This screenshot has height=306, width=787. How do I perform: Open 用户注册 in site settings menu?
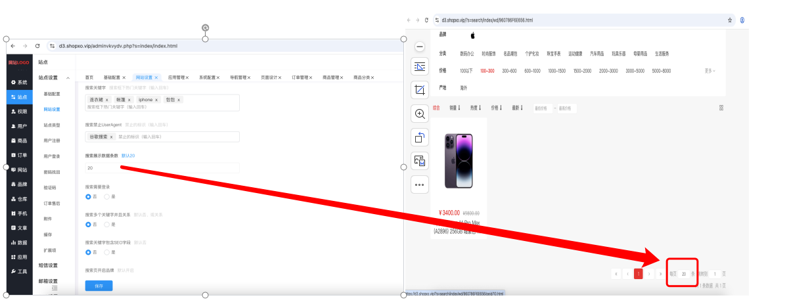tap(52, 141)
